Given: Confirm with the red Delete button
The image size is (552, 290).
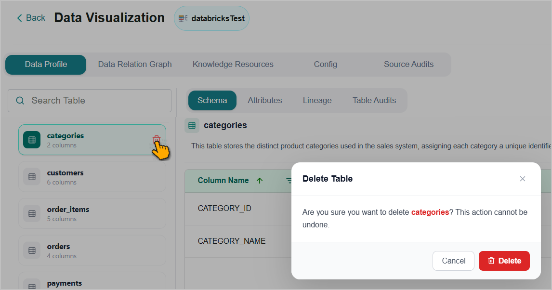Looking at the screenshot, I should coord(504,261).
